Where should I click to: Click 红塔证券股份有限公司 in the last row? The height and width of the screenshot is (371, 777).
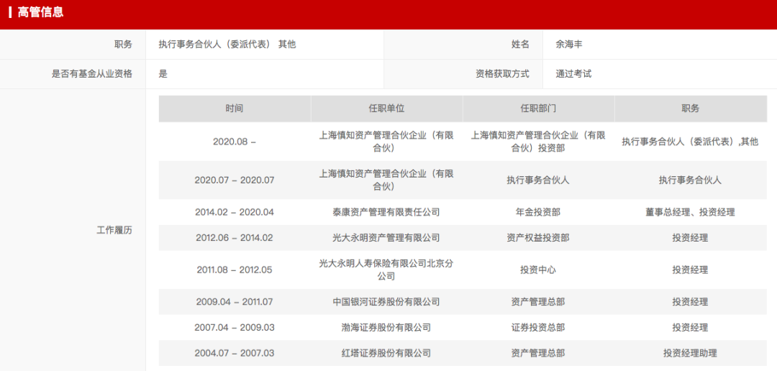coord(386,353)
